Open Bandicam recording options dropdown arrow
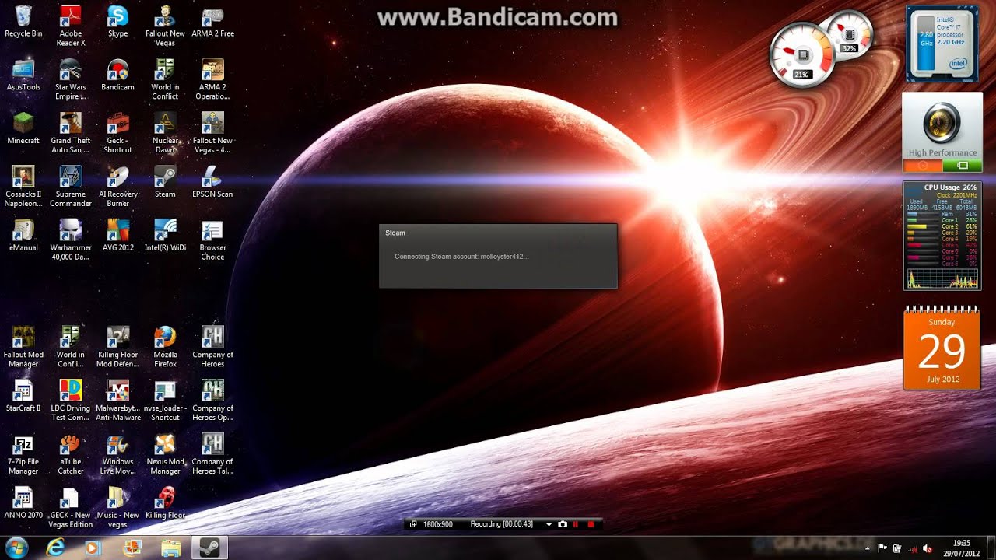This screenshot has height=560, width=996. pyautogui.click(x=549, y=524)
